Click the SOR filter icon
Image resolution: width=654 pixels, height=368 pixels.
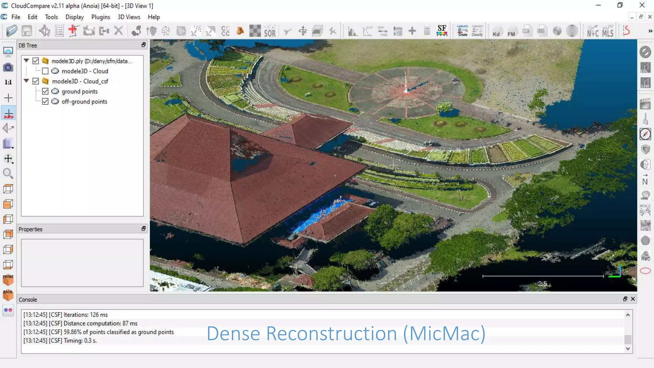coord(270,31)
